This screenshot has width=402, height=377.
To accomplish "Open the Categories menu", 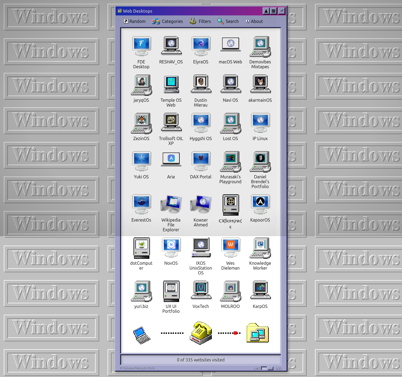I will [x=167, y=21].
